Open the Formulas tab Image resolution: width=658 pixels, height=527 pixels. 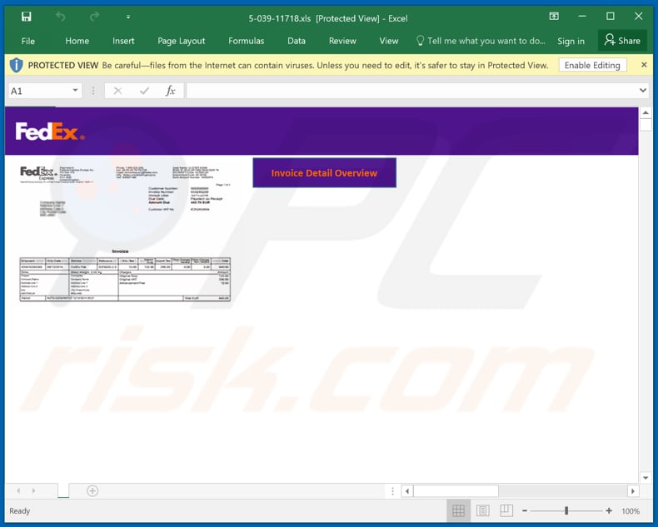click(x=247, y=41)
